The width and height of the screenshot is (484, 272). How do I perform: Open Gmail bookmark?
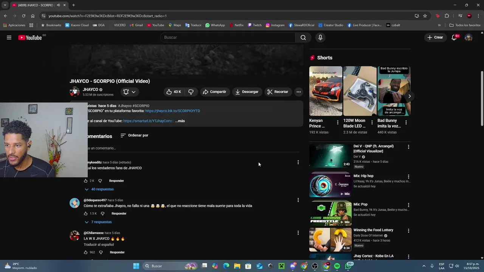[x=136, y=25]
